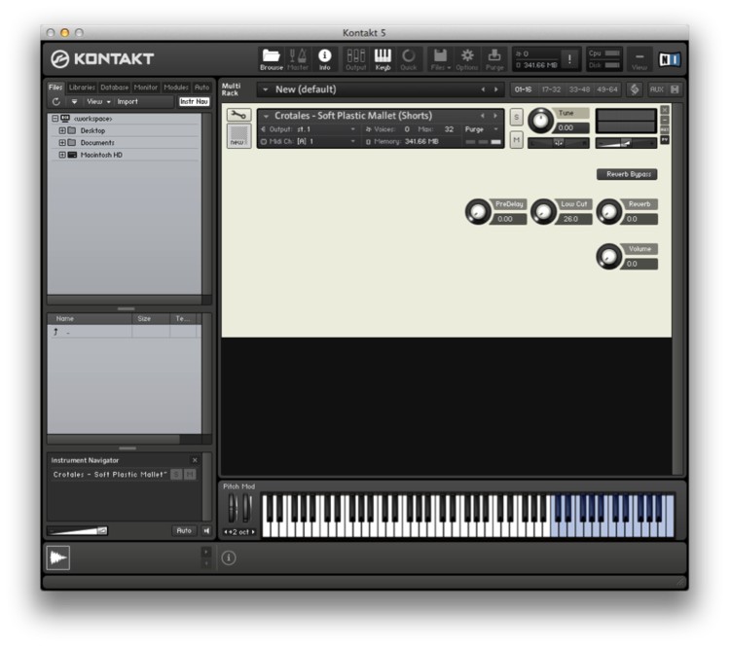Go up one folder level arrow
730x647 pixels.
(55, 332)
